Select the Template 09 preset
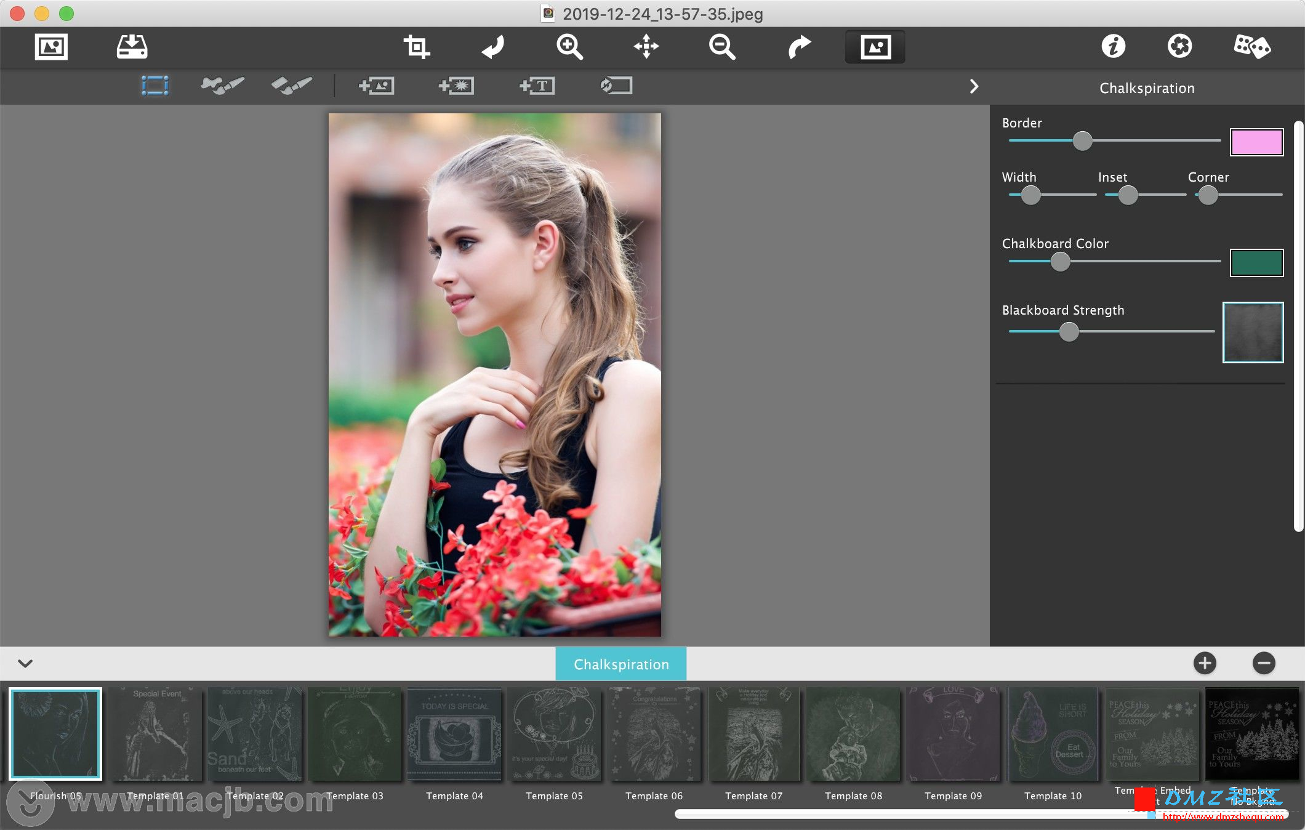The image size is (1305, 830). [953, 734]
